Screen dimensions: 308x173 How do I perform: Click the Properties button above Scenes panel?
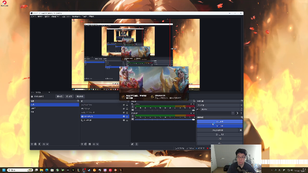[x=60, y=96]
